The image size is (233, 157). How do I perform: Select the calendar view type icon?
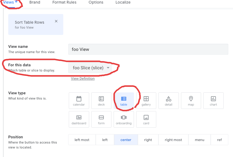coord(79,100)
